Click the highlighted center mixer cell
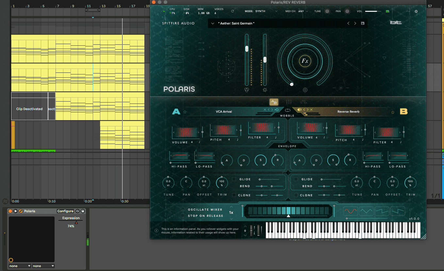444x271 pixels. tap(288, 211)
